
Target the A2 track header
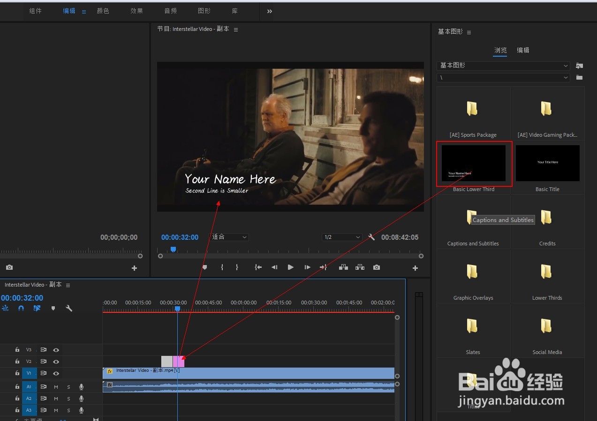click(x=29, y=399)
